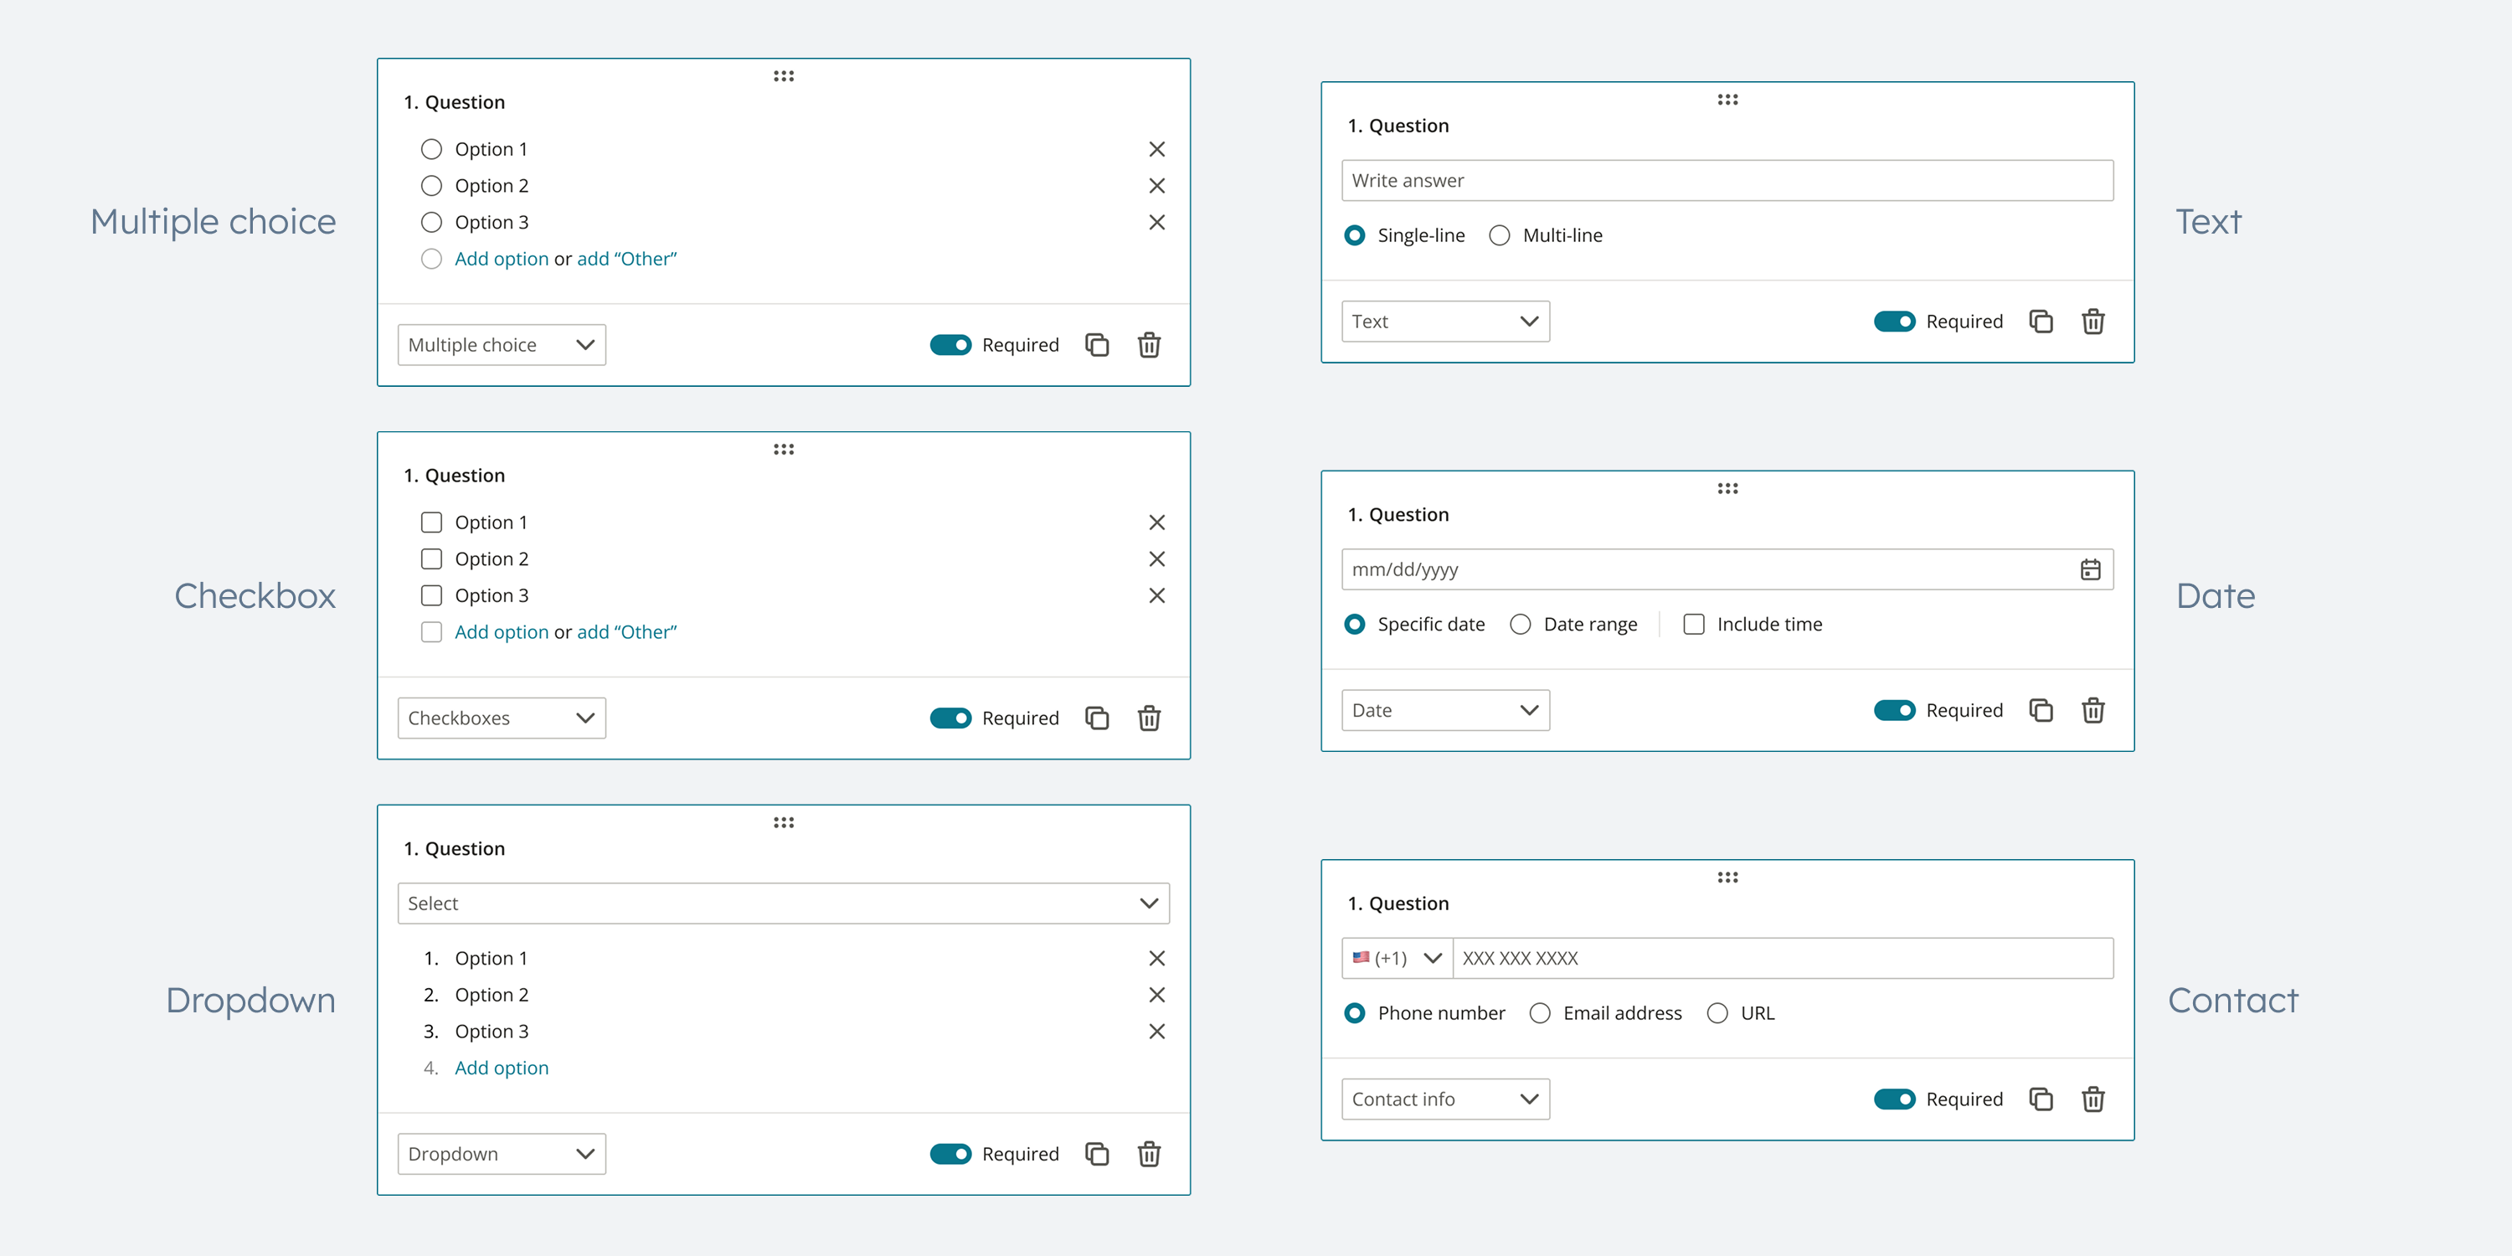Select Date range radio option
This screenshot has height=1256, width=2512.
pyautogui.click(x=1521, y=624)
